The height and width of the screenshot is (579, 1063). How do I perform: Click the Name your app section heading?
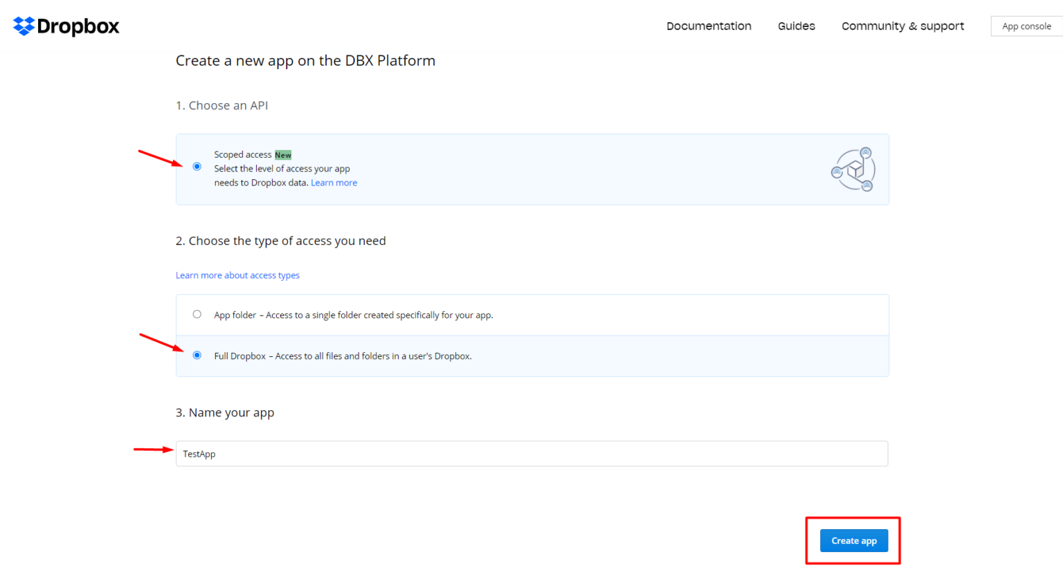(x=225, y=412)
